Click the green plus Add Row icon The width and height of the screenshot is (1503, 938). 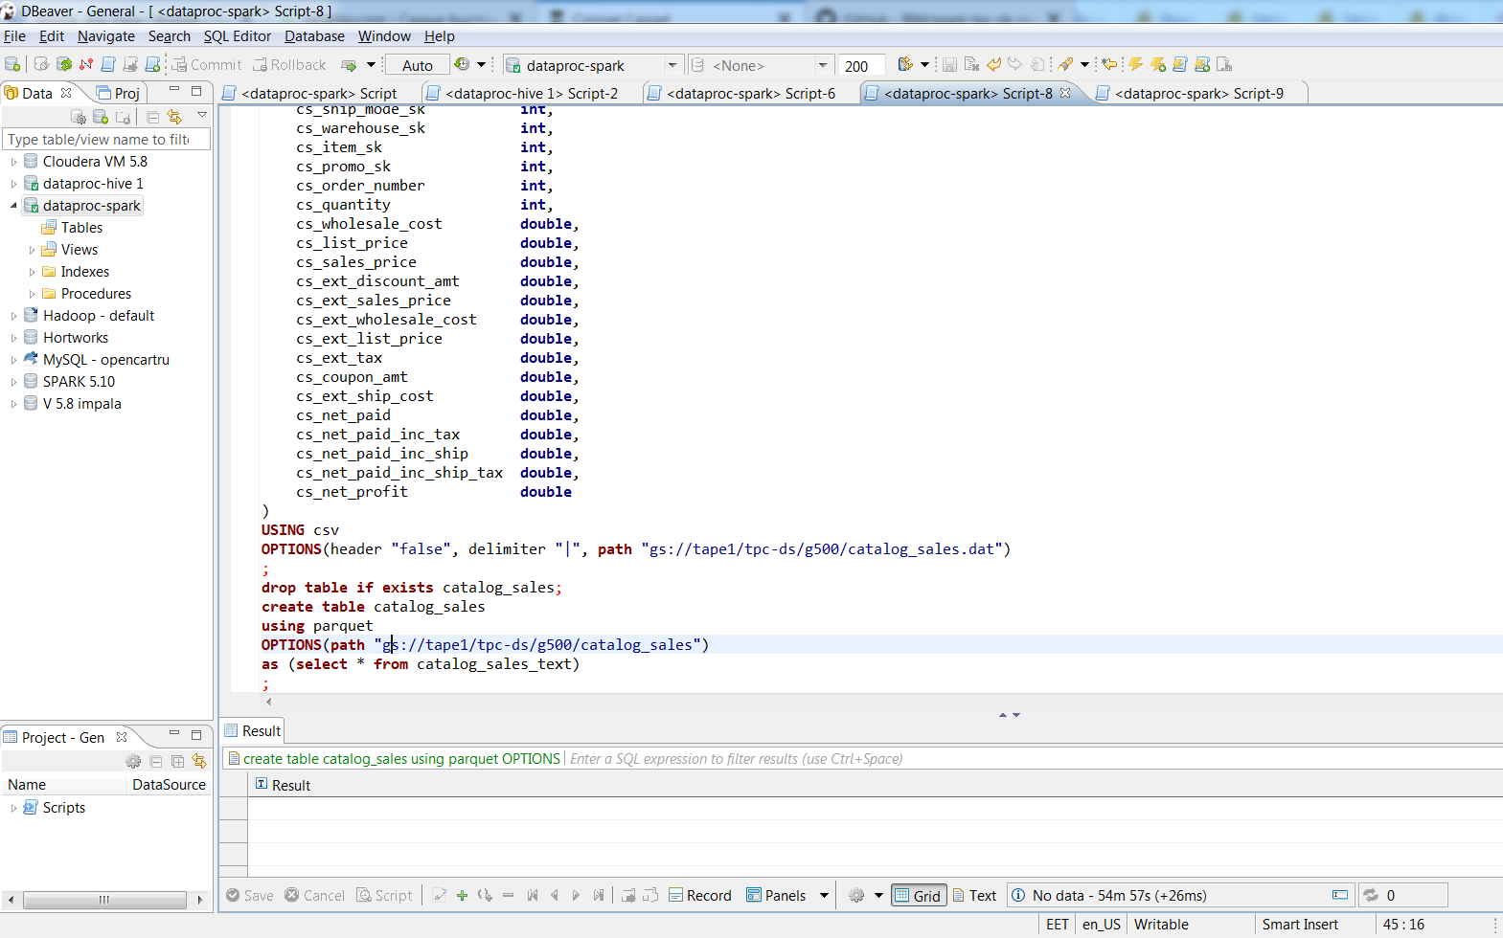[x=462, y=896]
